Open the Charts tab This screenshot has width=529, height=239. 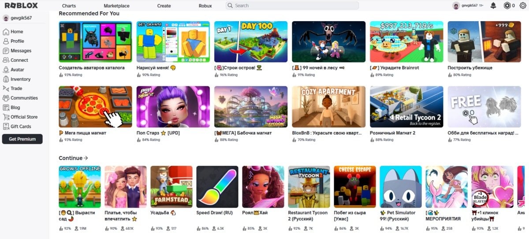(x=69, y=6)
